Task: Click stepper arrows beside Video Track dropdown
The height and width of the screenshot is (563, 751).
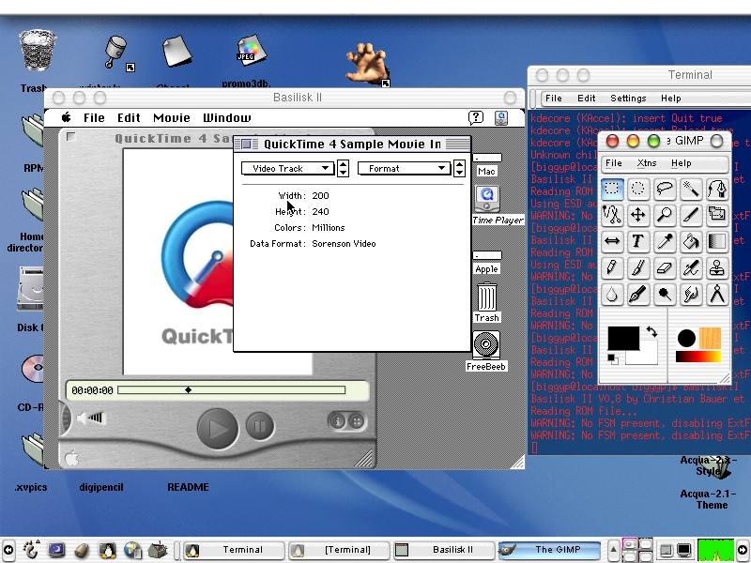Action: [x=343, y=169]
